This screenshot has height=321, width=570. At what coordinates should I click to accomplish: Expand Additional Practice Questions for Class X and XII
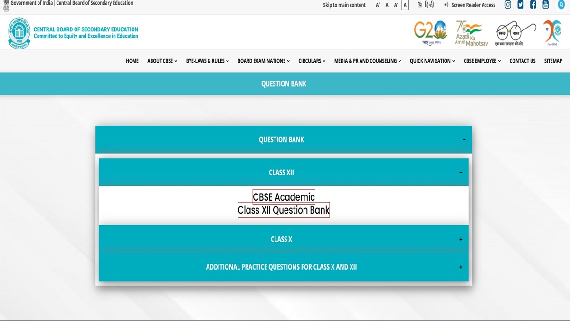pos(284,267)
